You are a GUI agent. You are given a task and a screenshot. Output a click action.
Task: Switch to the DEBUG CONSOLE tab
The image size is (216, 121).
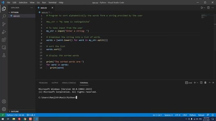69,83
